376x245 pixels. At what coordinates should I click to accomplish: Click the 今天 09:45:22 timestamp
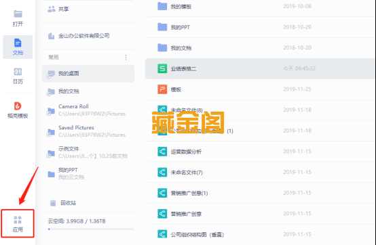[299, 68]
